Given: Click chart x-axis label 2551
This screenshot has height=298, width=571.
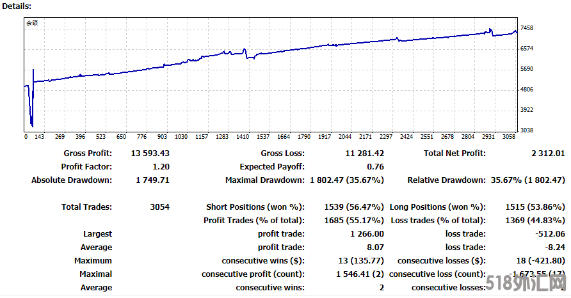Looking at the screenshot, I should coord(427,136).
